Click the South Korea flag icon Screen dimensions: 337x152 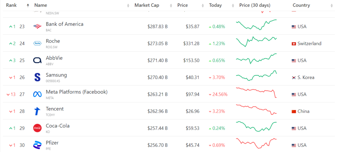click(294, 77)
